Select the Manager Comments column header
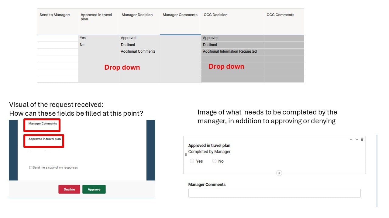 (181, 22)
